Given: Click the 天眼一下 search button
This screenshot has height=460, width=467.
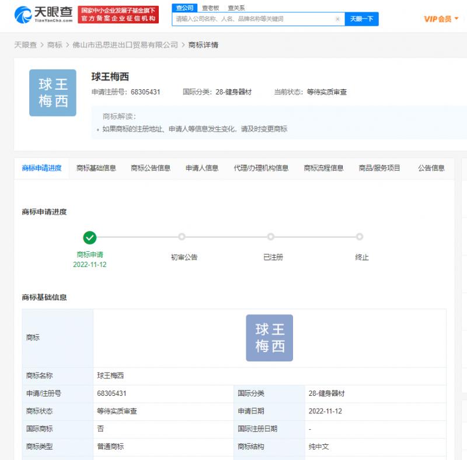Looking at the screenshot, I should [x=363, y=19].
